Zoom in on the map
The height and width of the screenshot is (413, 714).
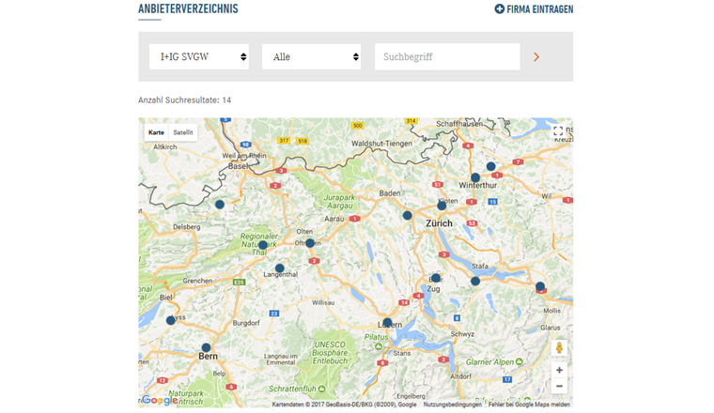(559, 370)
